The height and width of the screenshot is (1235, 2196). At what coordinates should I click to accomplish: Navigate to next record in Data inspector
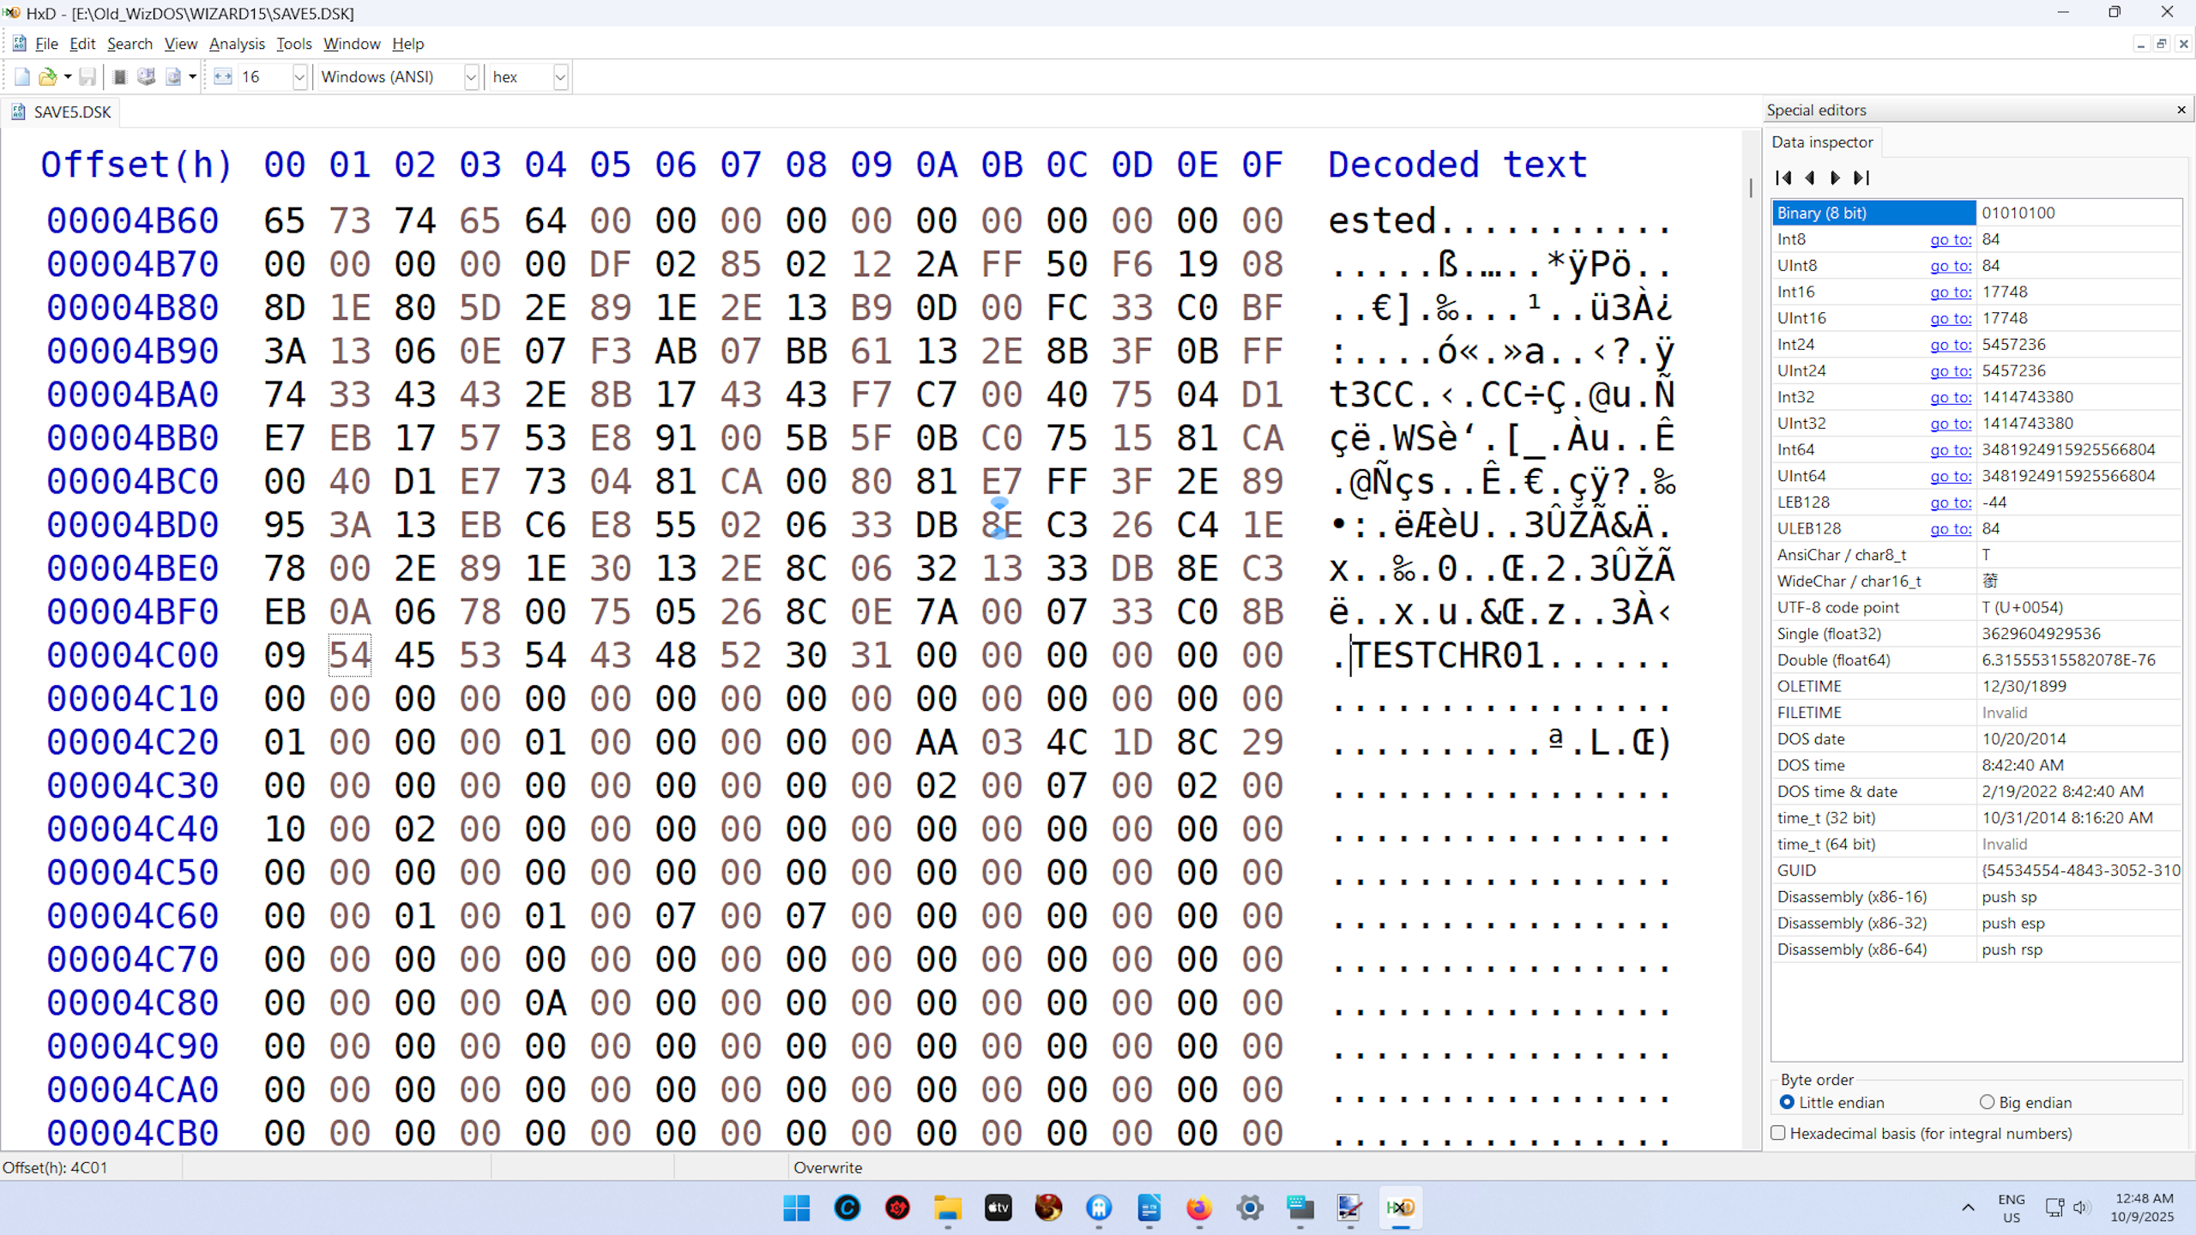tap(1835, 178)
